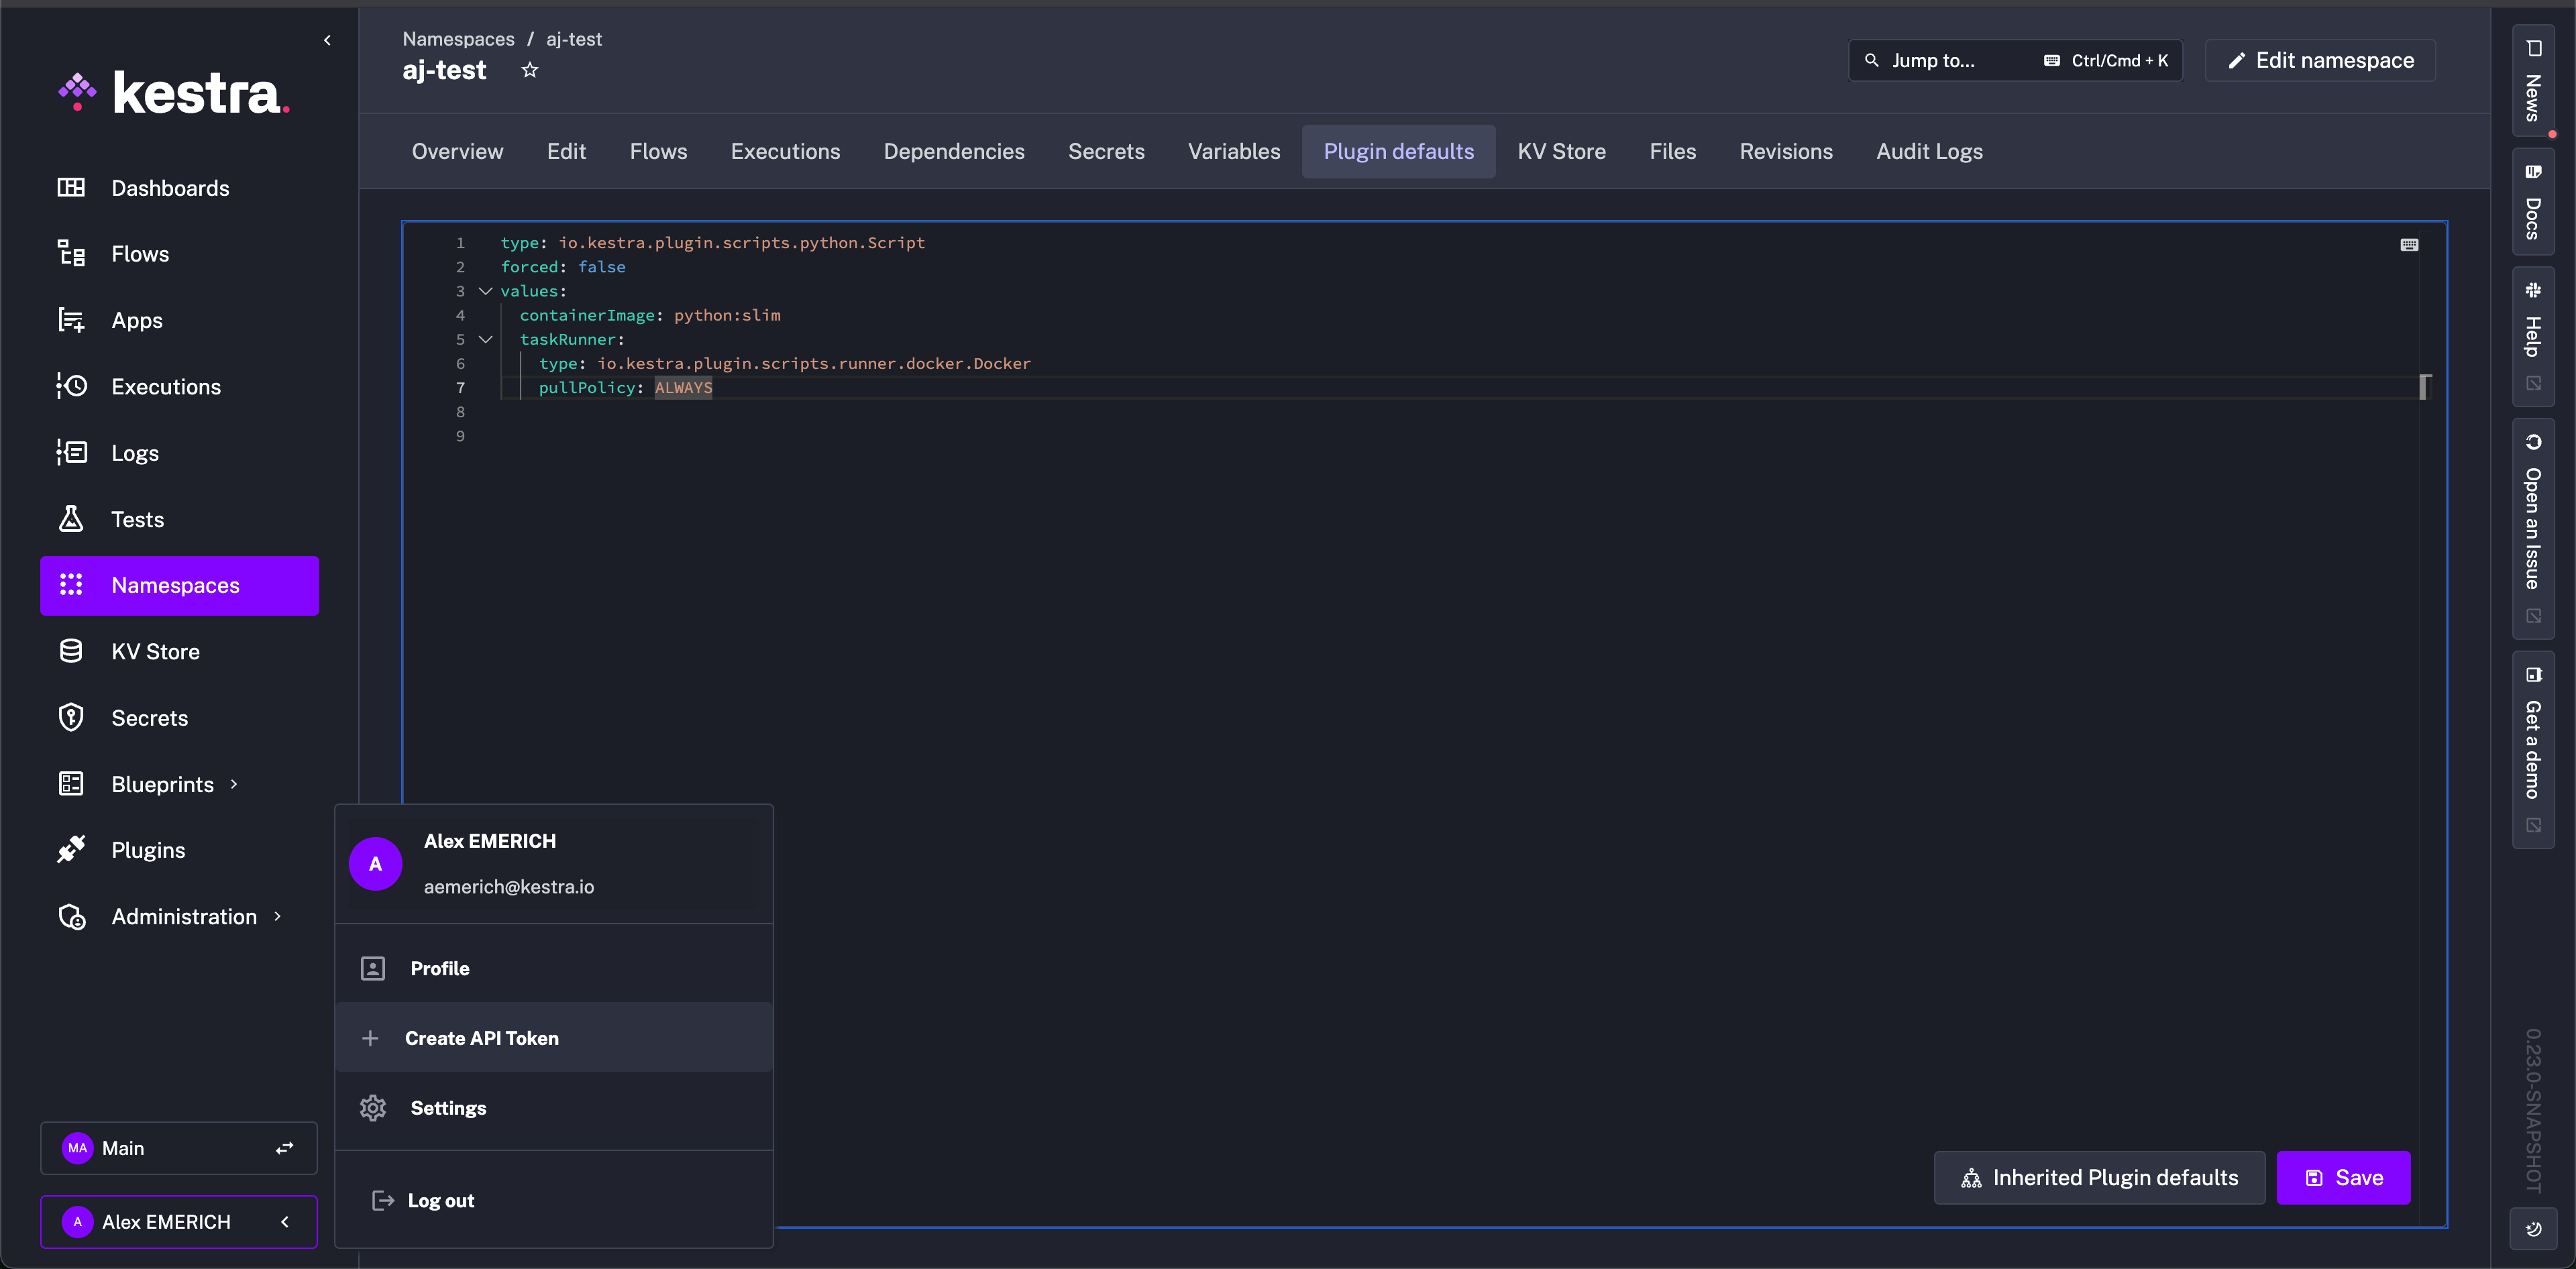Viewport: 2576px width, 1269px height.
Task: Switch tenant using the swap icon next to Main
Action: [284, 1148]
